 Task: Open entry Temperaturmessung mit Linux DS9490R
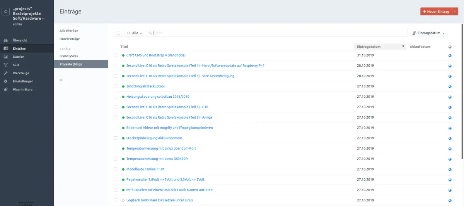157,159
